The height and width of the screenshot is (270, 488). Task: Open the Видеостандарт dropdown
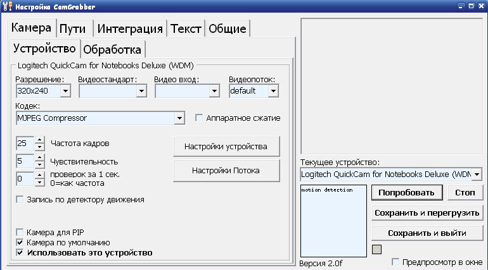[x=141, y=91]
